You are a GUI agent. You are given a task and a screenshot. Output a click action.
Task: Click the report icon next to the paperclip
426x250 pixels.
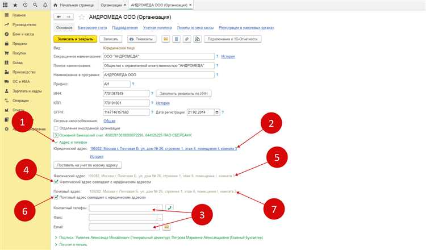(197, 39)
